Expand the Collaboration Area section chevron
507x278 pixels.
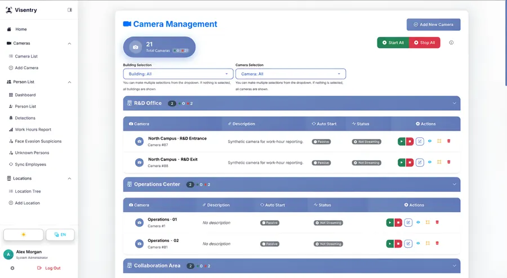[x=454, y=266]
